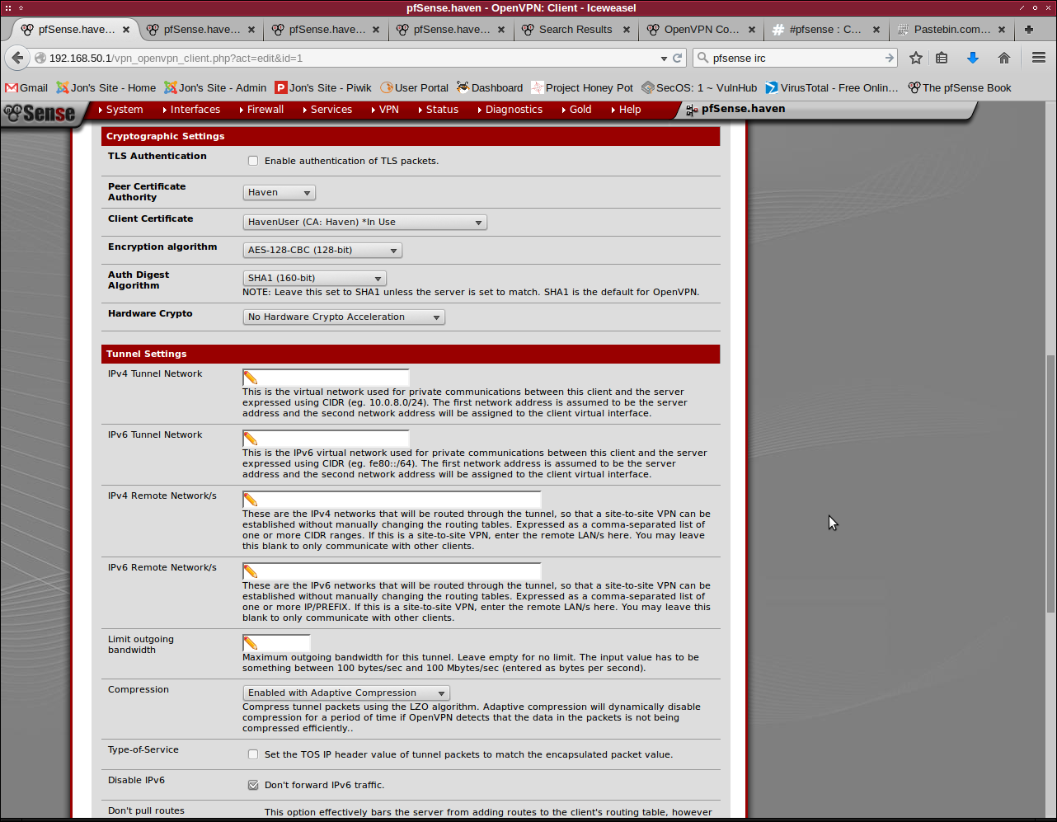
Task: Open the VPN menu
Action: 385,110
